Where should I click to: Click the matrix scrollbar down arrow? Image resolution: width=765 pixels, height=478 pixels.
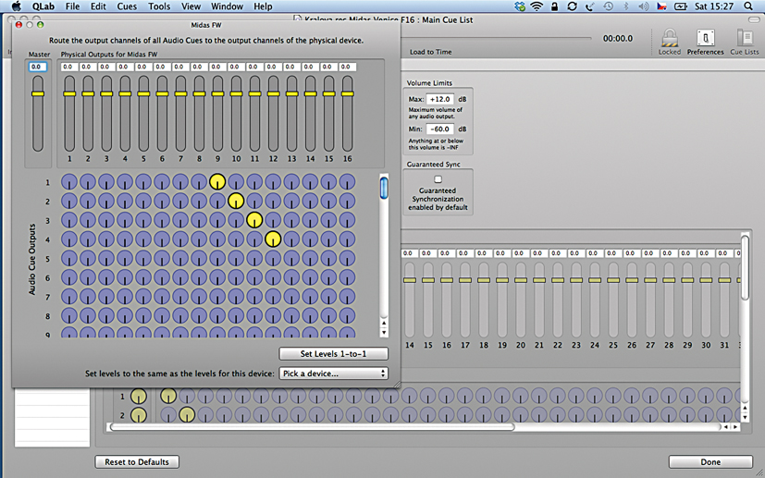tap(384, 333)
